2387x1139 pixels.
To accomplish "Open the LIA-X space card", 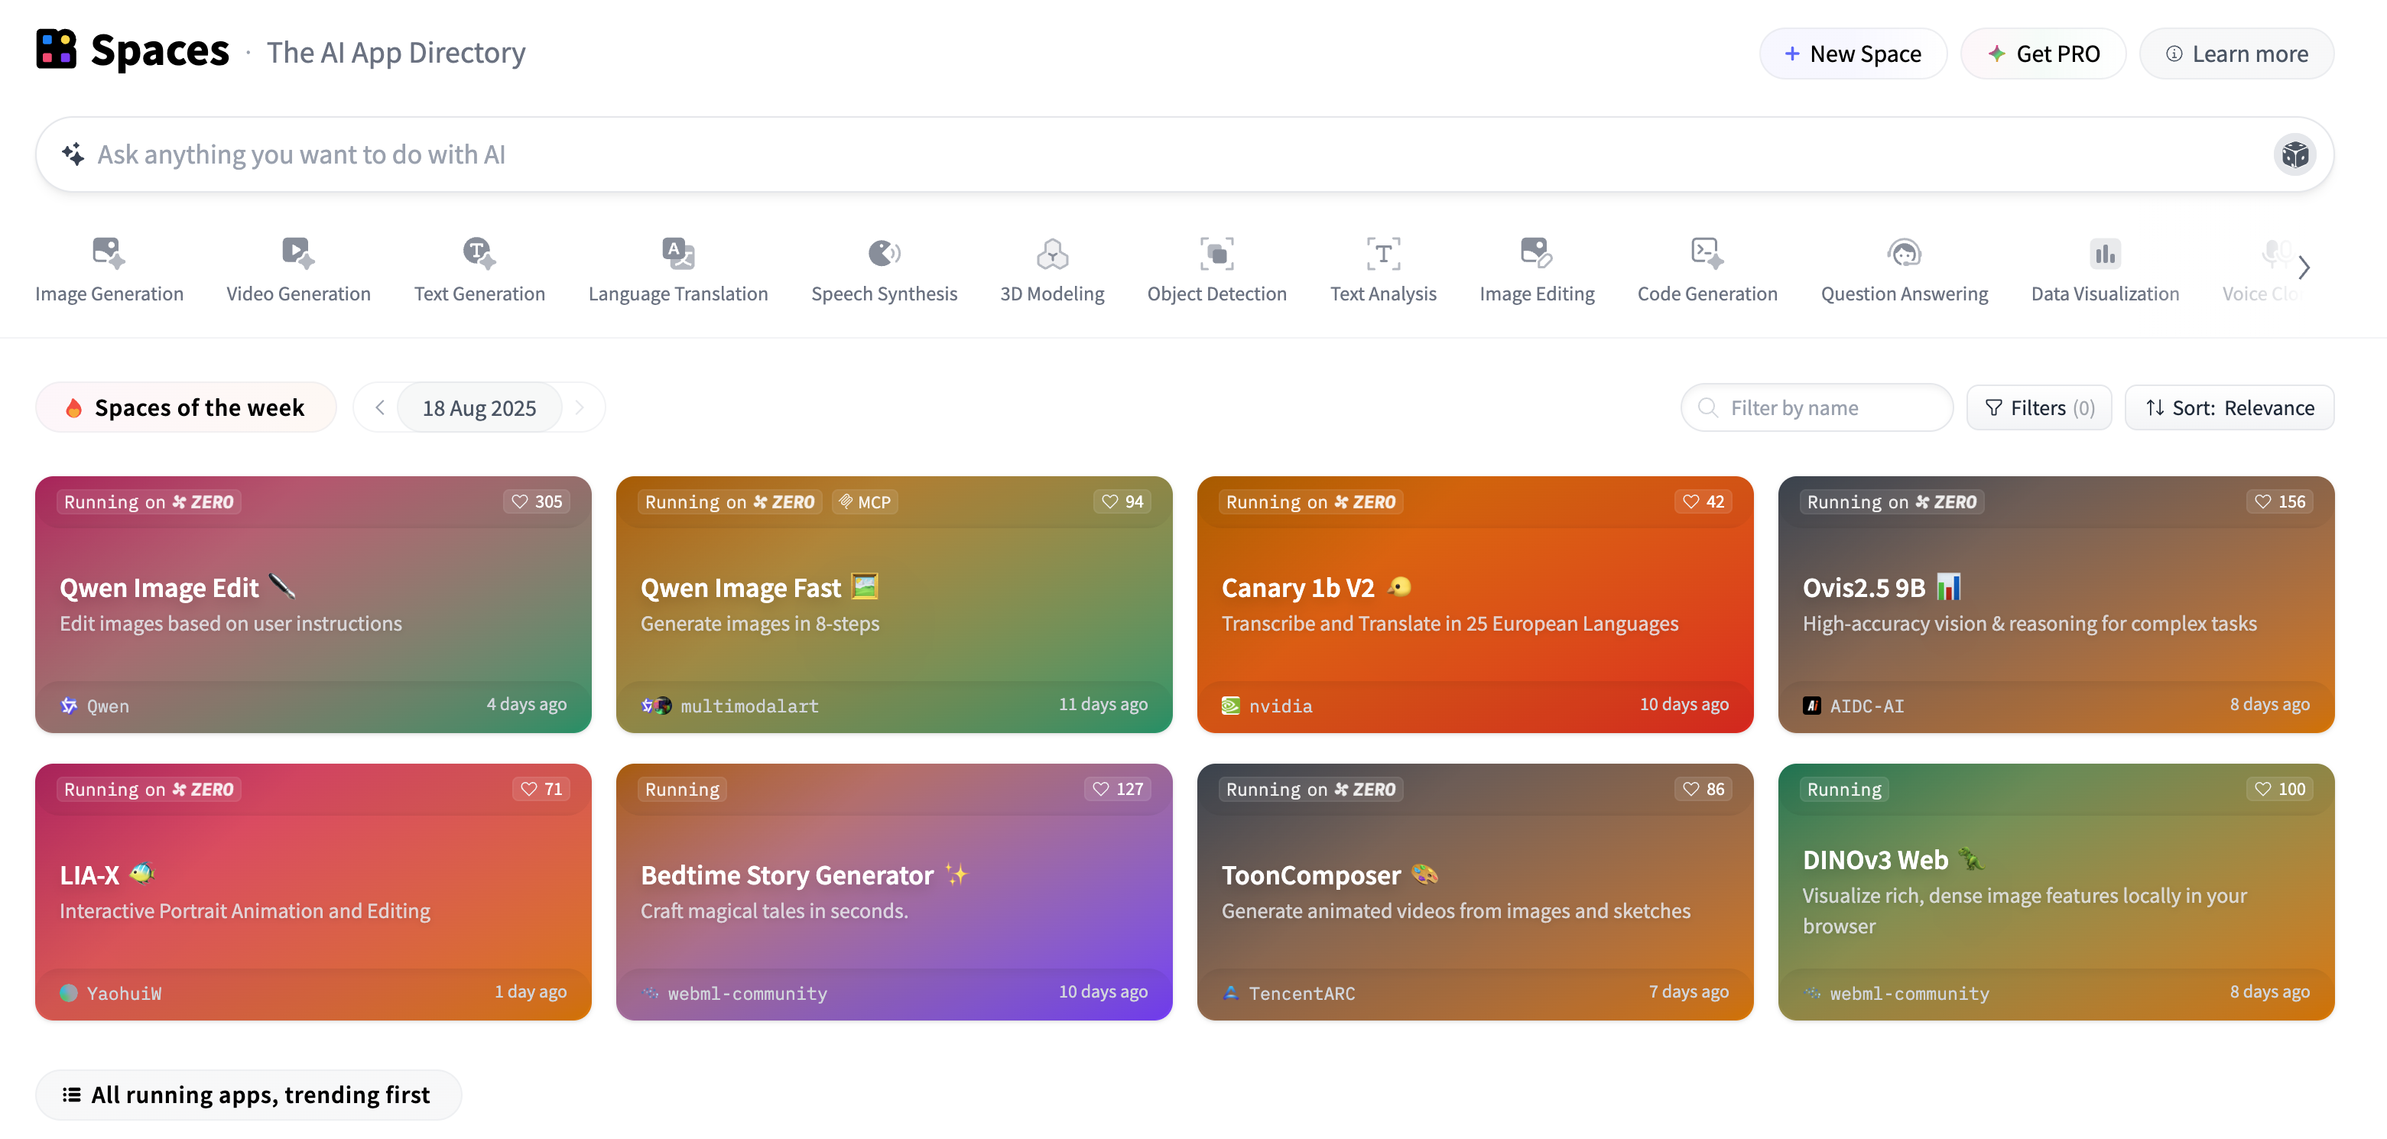I will click(313, 891).
